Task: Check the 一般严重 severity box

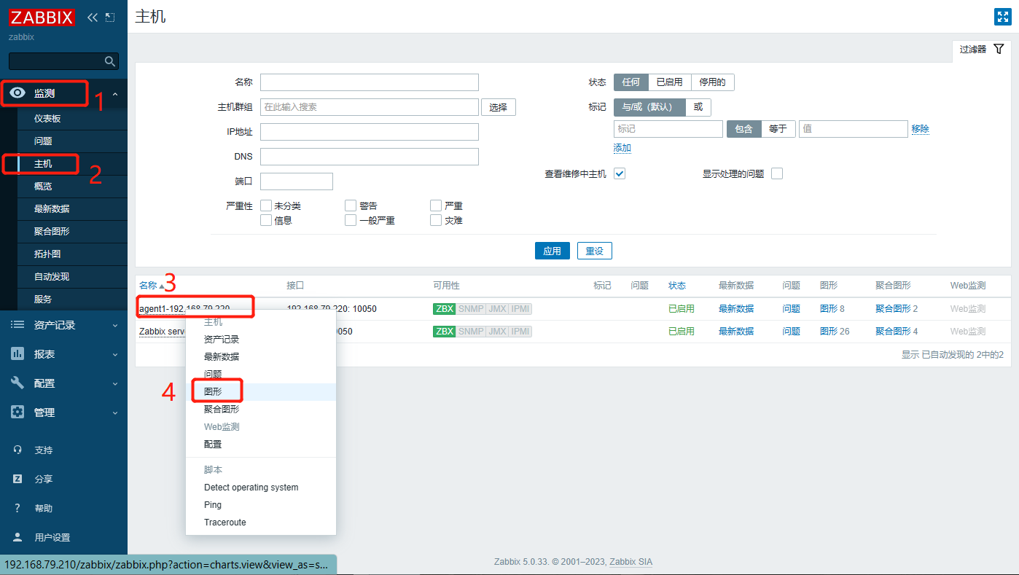Action: click(x=351, y=220)
